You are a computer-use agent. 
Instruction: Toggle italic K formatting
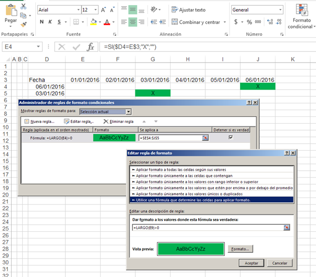click(x=50, y=22)
